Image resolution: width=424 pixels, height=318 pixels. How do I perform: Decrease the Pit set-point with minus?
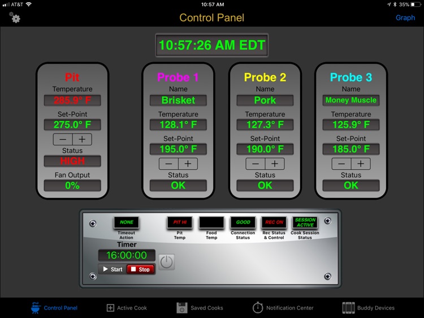63,139
